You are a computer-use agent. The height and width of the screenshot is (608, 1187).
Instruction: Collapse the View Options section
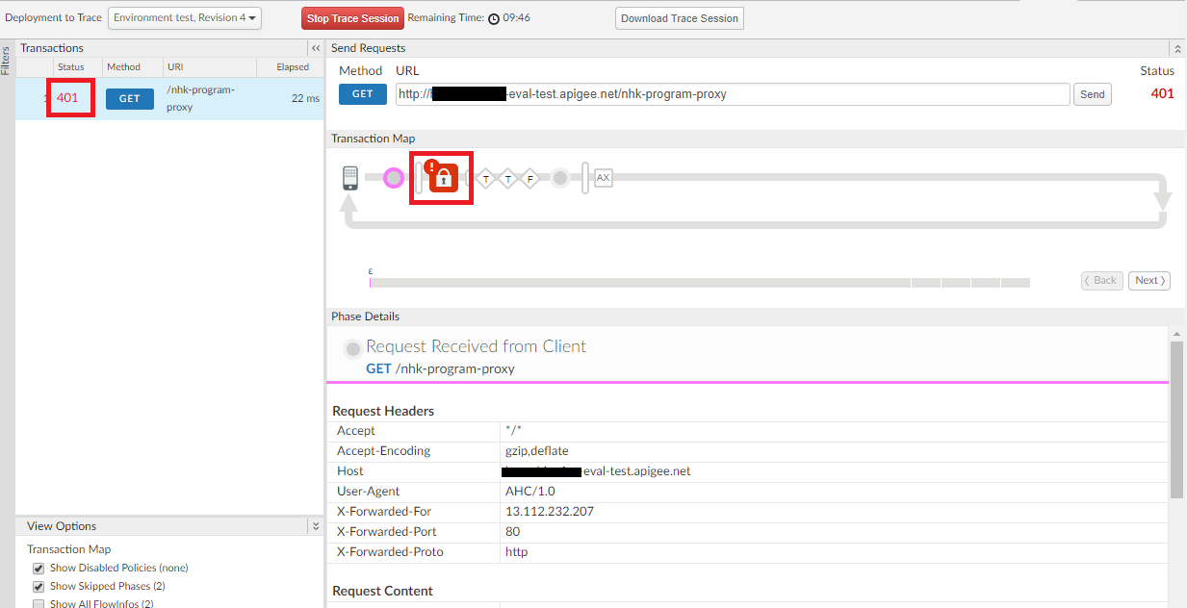pos(316,526)
